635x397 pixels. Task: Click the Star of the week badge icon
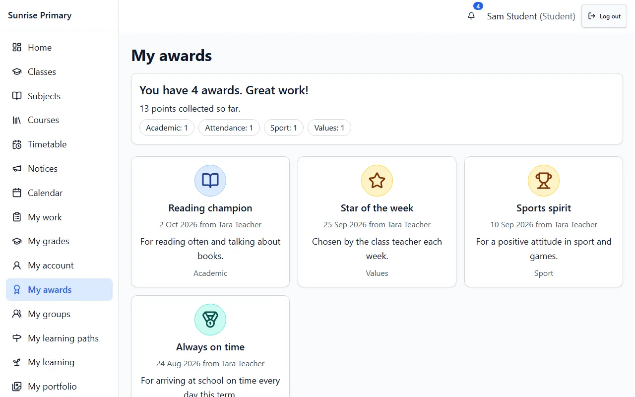[x=377, y=181]
